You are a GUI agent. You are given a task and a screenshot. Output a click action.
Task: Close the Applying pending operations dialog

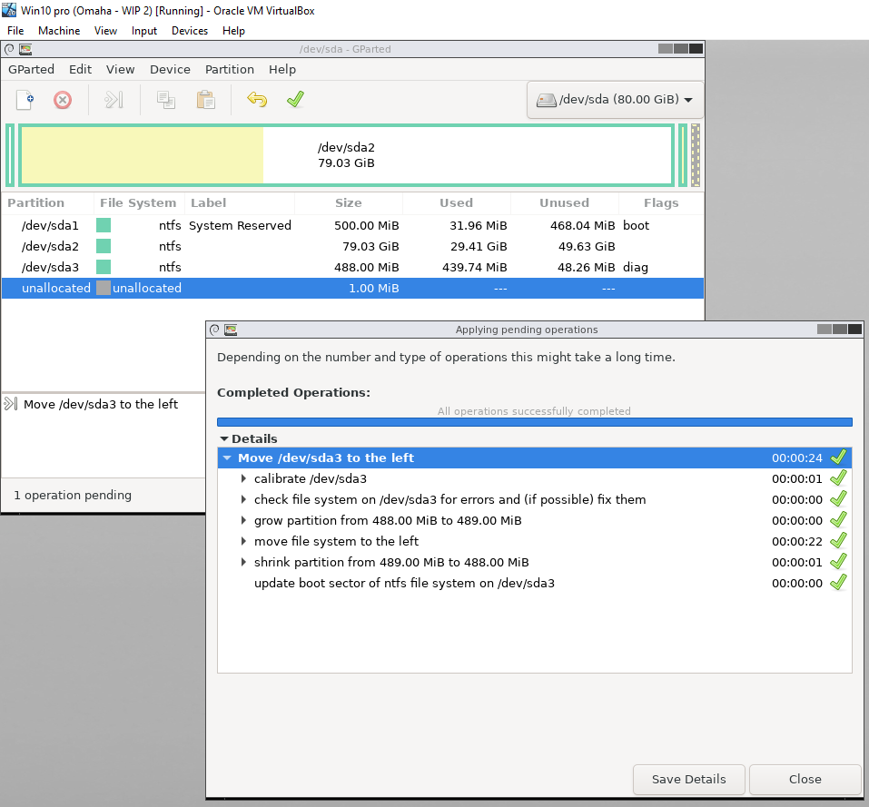pyautogui.click(x=805, y=779)
